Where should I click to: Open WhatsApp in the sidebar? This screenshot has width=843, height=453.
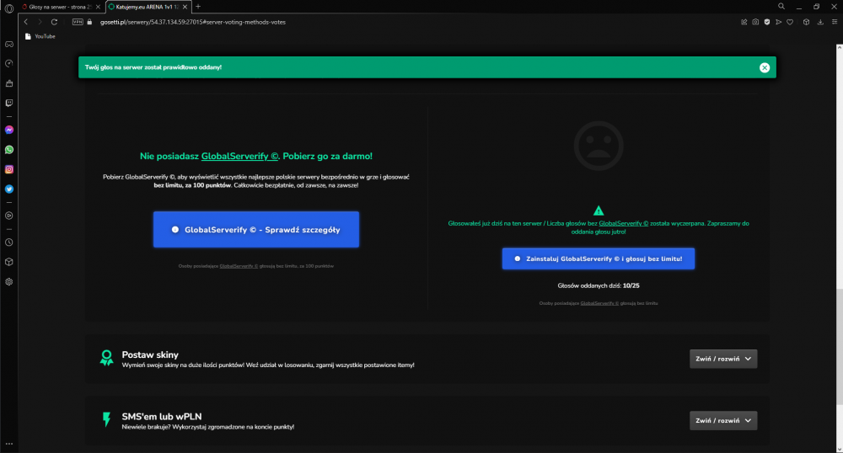[x=9, y=150]
